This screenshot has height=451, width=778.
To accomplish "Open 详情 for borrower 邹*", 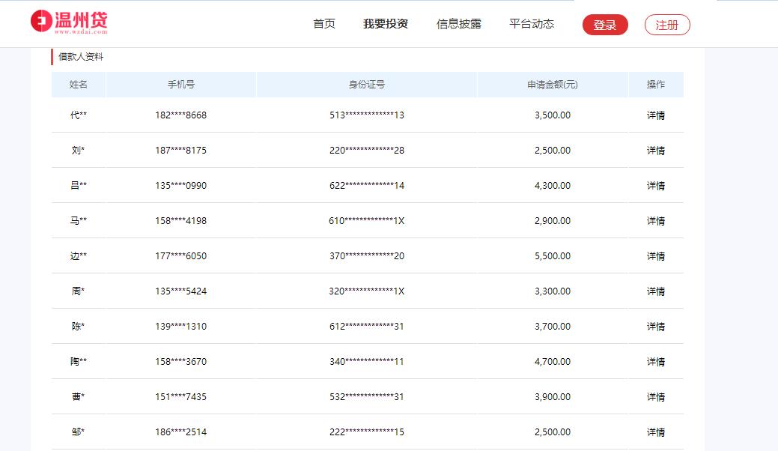I will click(655, 432).
